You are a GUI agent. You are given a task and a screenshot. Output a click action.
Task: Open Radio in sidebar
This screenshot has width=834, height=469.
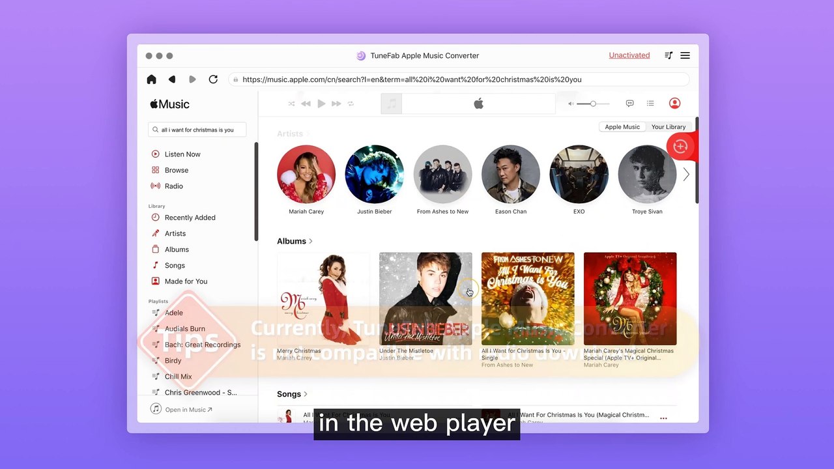pos(173,186)
